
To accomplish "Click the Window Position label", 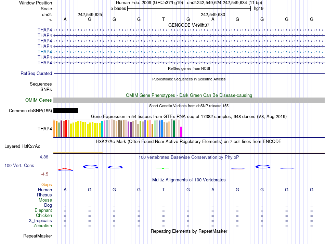I will pyautogui.click(x=36, y=3).
